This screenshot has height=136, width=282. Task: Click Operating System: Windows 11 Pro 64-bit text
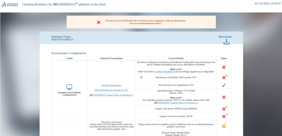point(176,91)
